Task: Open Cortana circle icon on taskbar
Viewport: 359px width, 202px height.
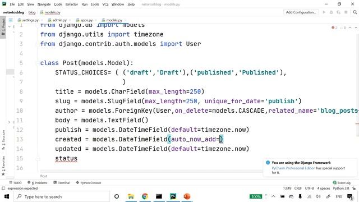Action: 117,196
